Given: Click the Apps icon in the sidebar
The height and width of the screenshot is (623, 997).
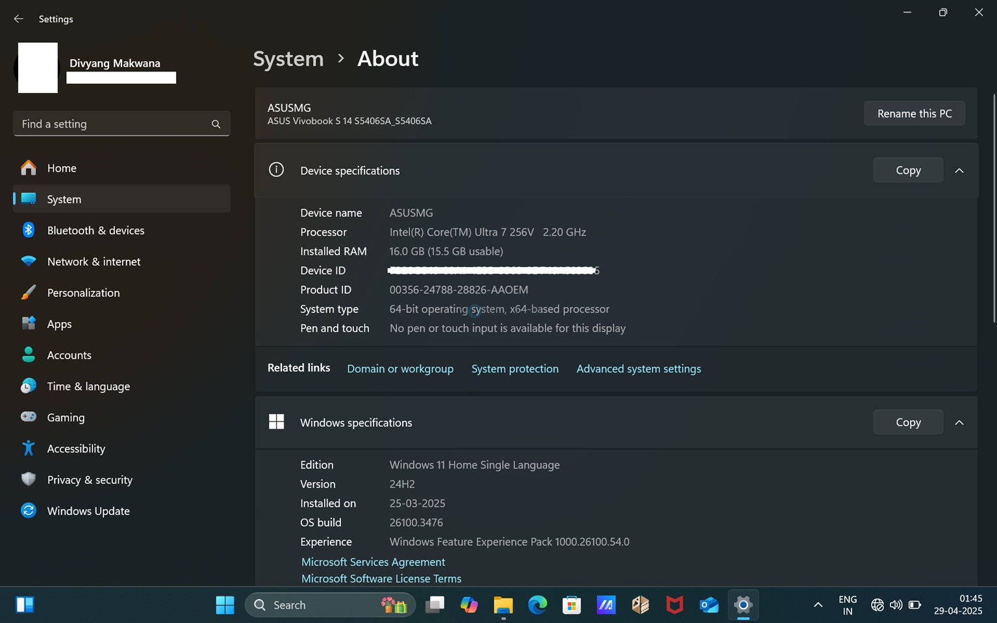Looking at the screenshot, I should [29, 324].
